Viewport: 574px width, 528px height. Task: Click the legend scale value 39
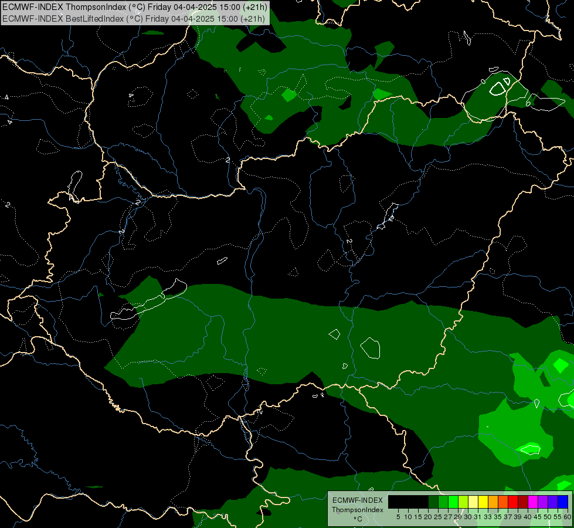(x=518, y=517)
